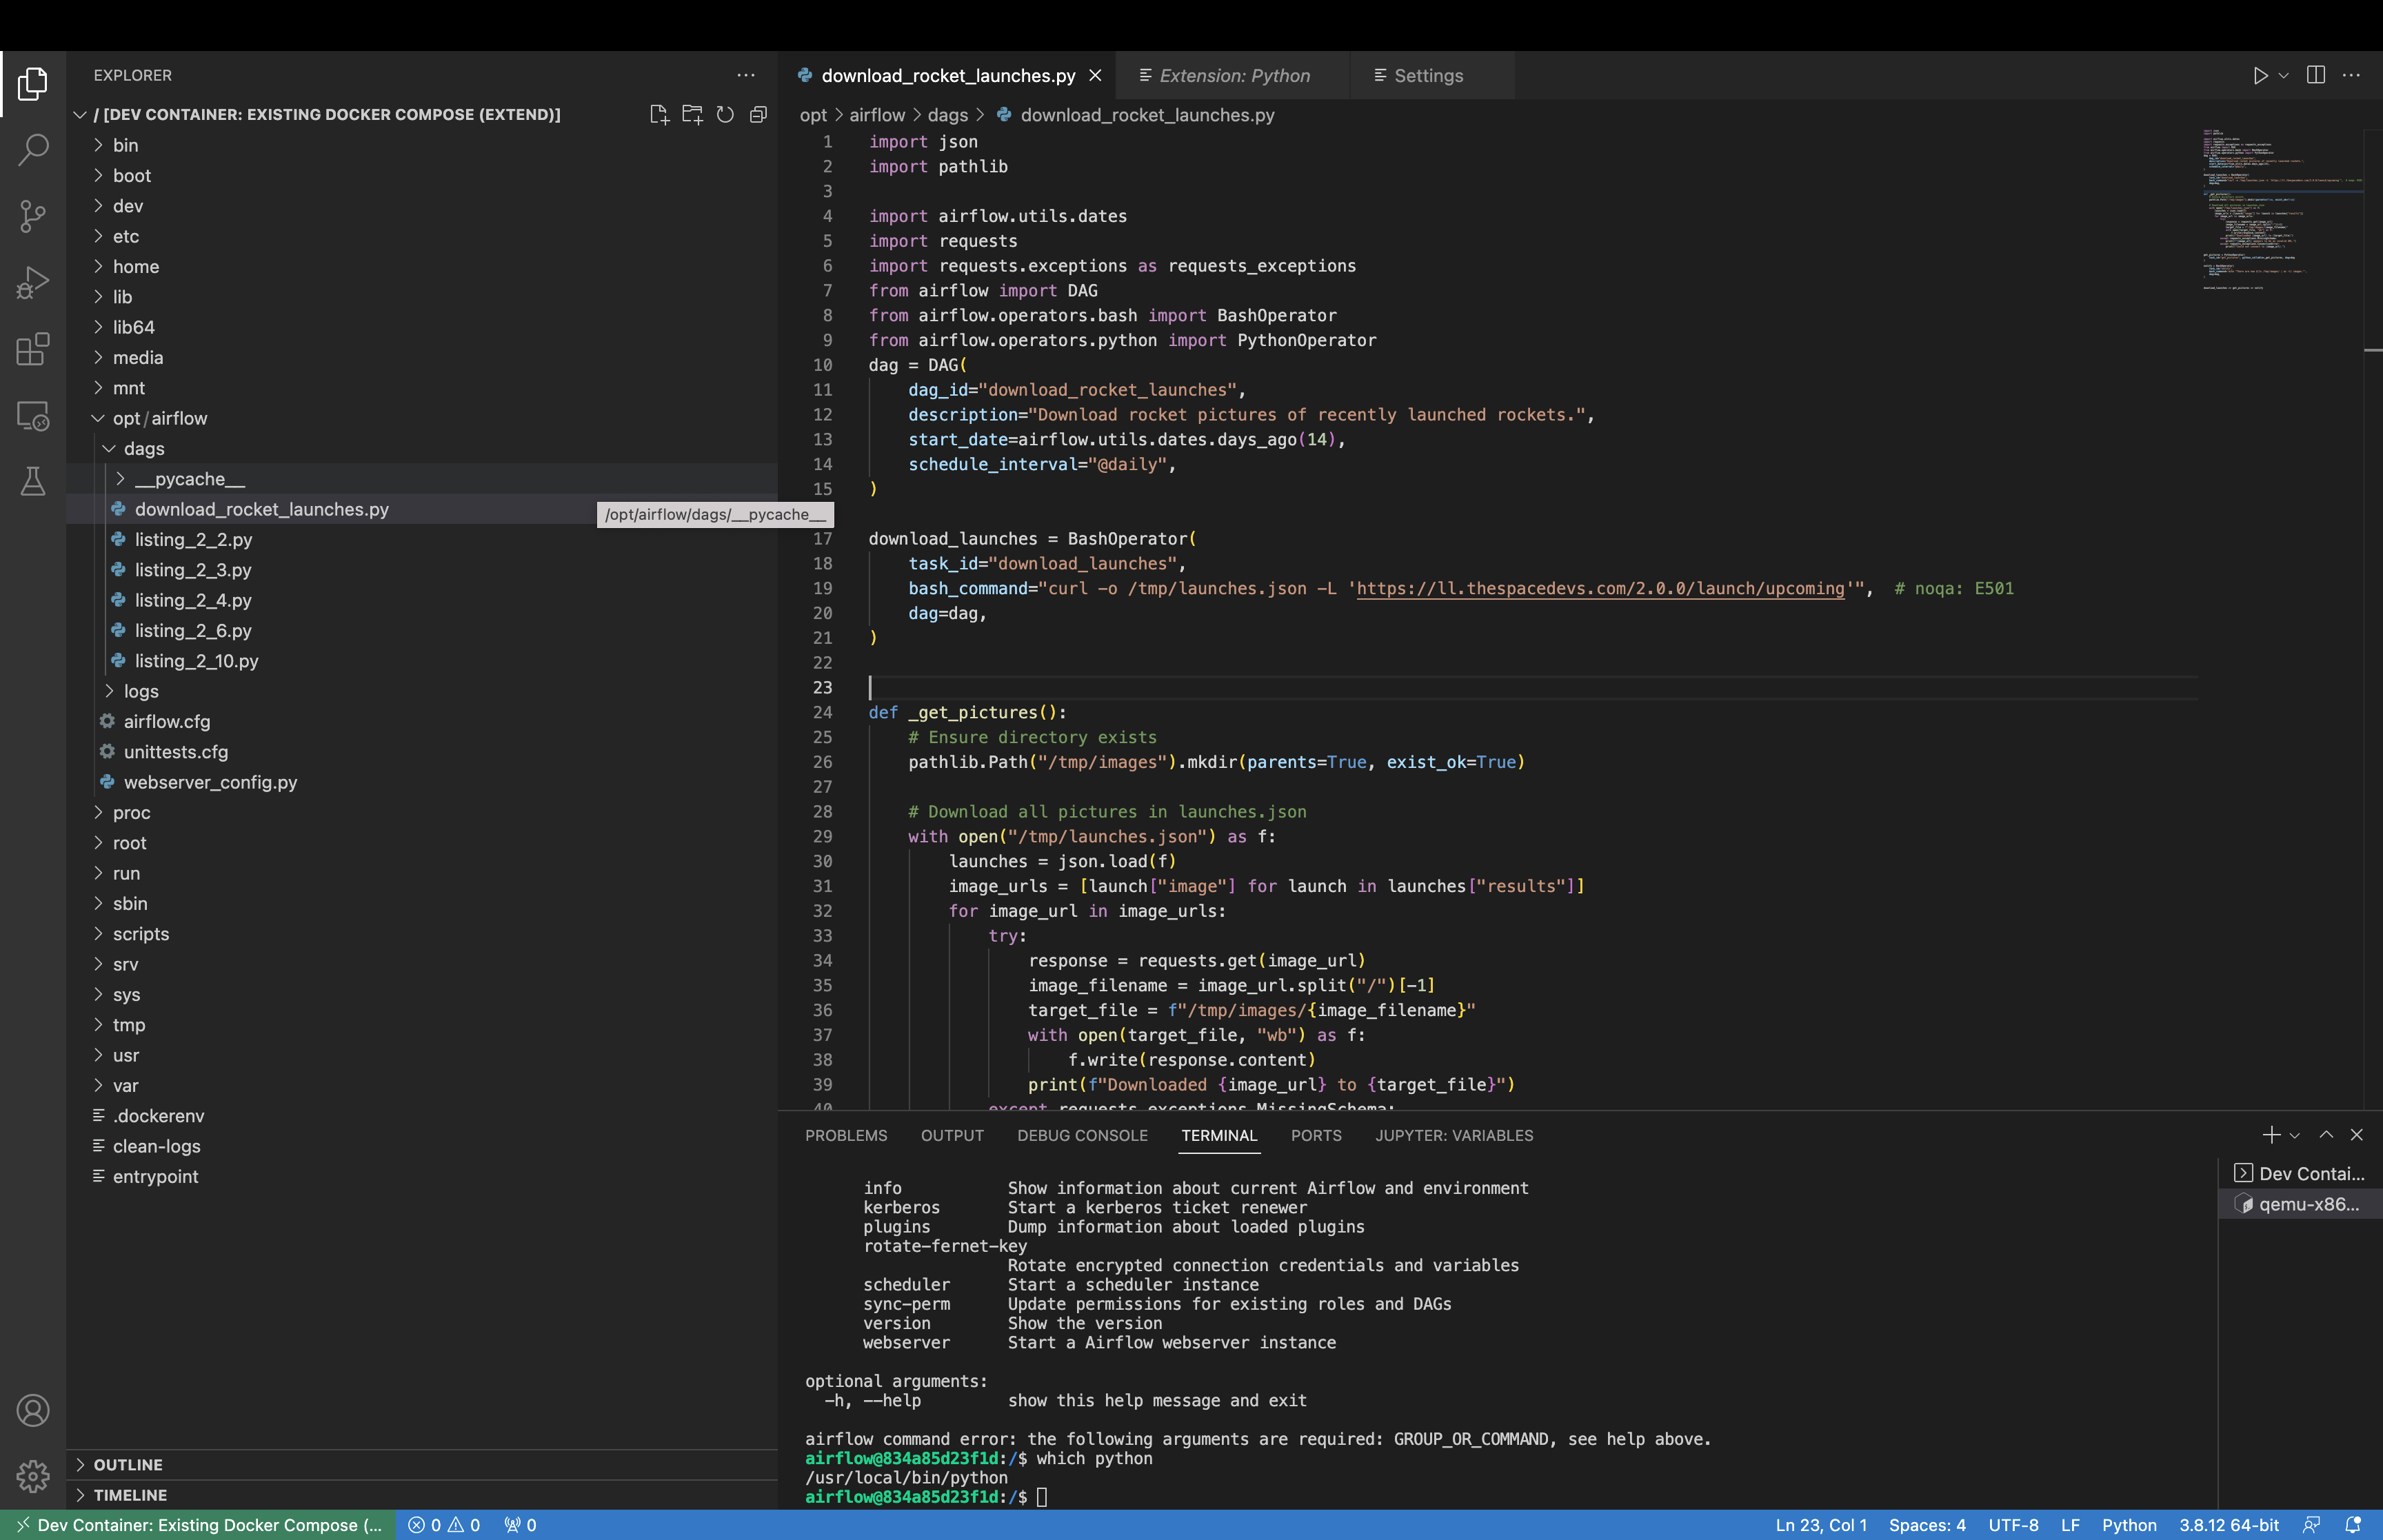
Task: Open the Run and Debug view
Action: 33,283
